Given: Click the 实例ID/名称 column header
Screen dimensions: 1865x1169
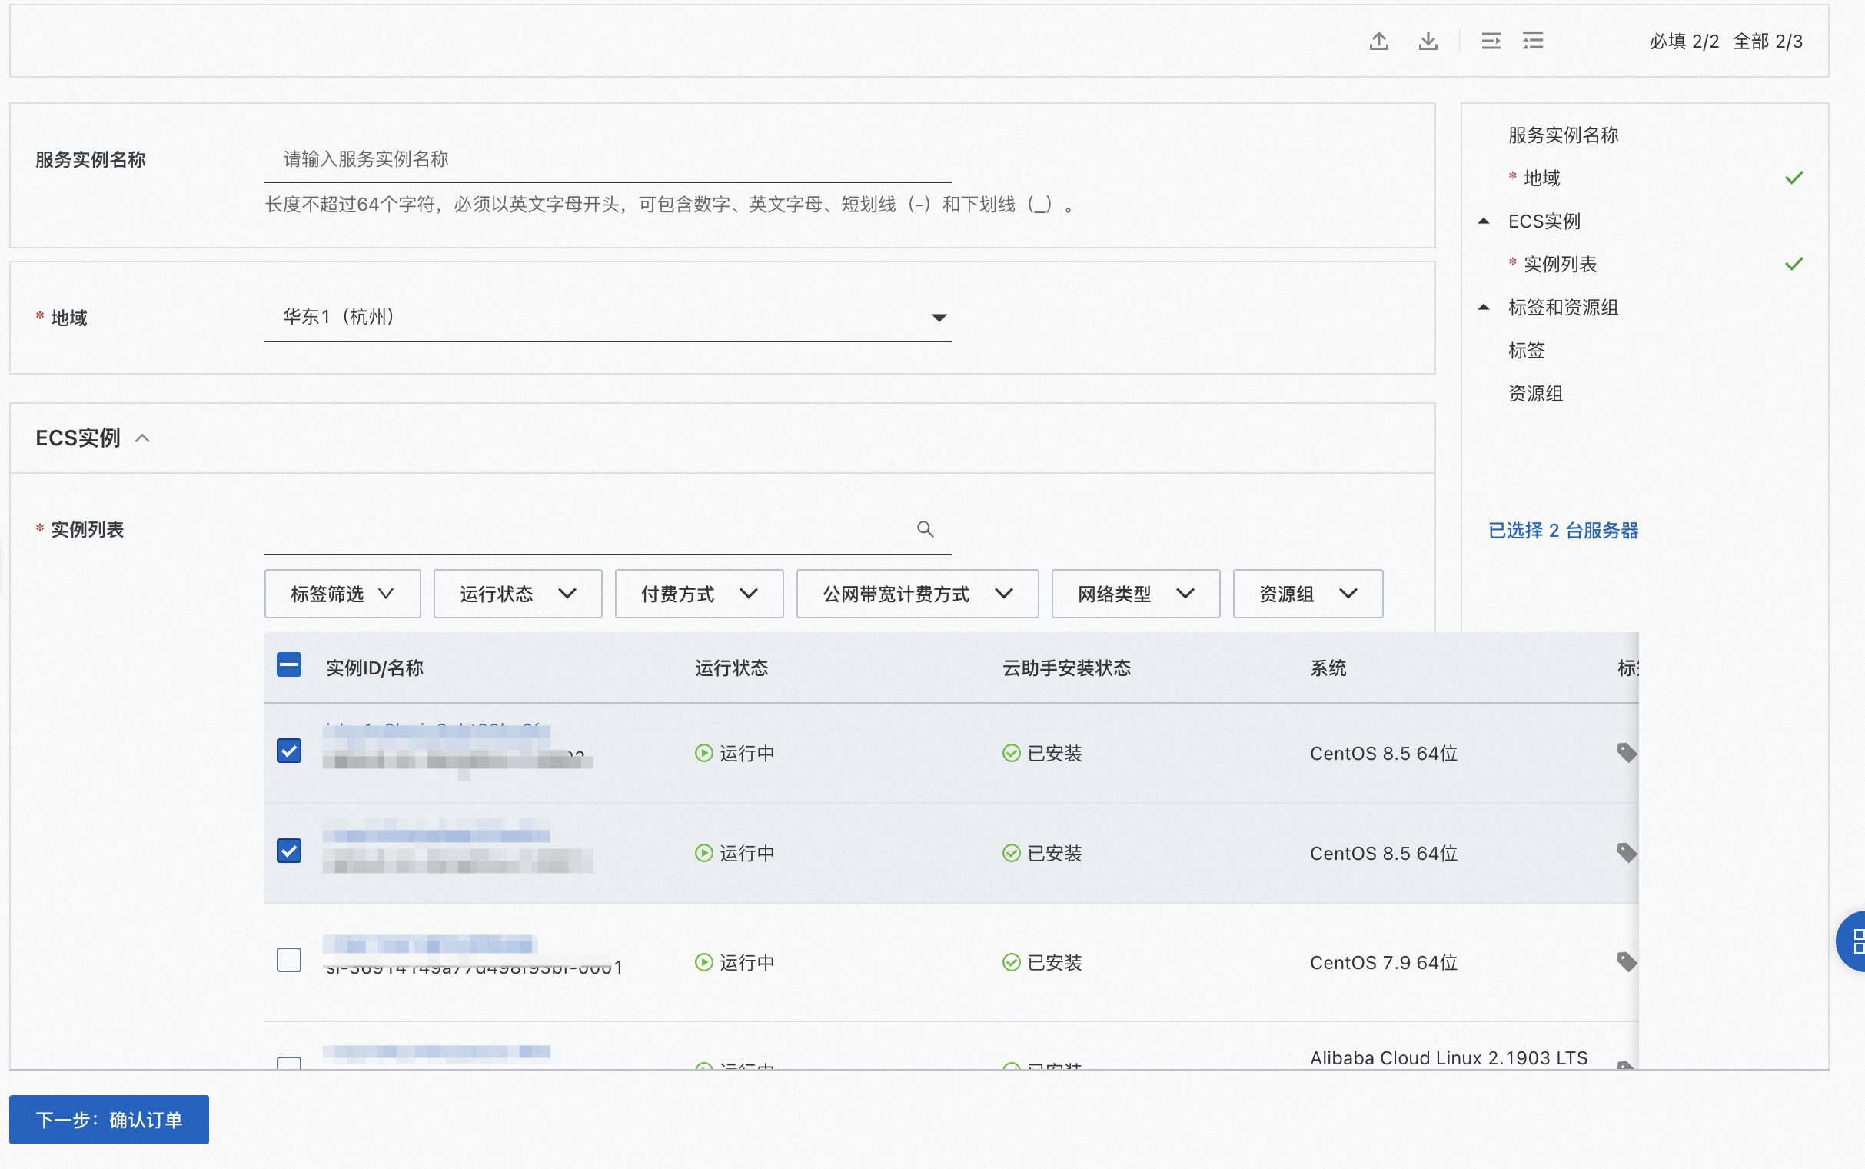Looking at the screenshot, I should pos(374,668).
